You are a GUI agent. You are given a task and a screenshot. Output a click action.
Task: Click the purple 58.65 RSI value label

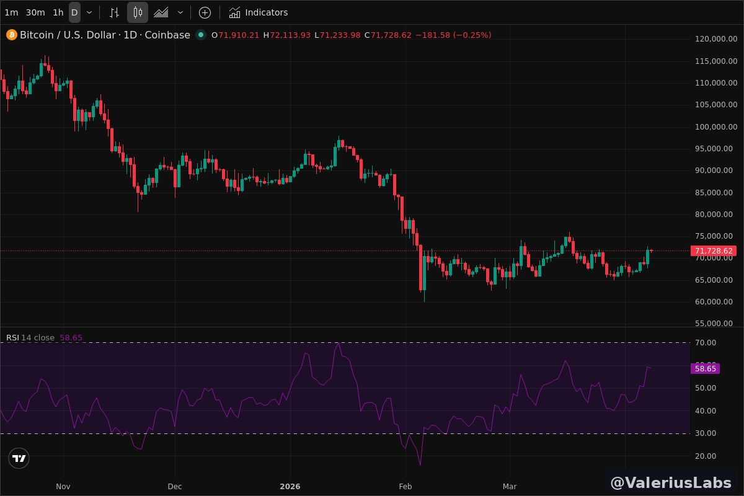705,368
